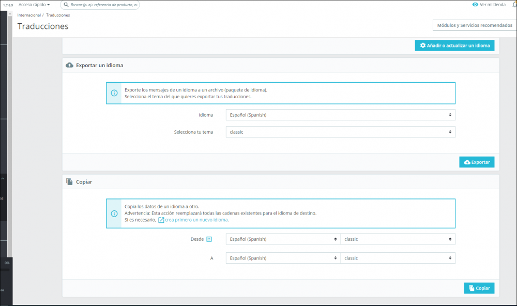Click the Traducciones page title
This screenshot has height=306, width=517.
coord(43,26)
